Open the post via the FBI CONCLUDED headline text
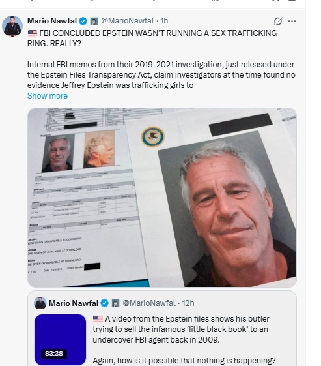The image size is (321, 366). [x=152, y=38]
